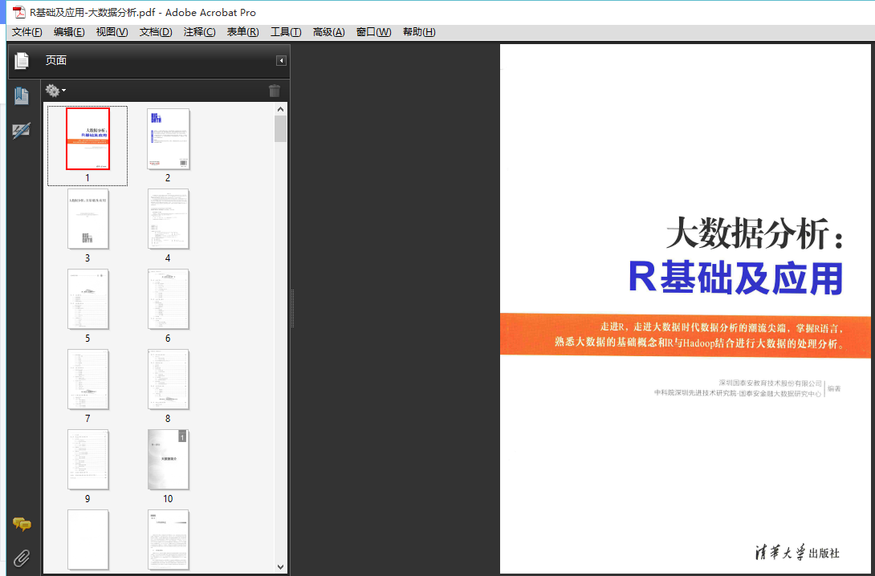Select page 10 thumbnail
This screenshot has height=576, width=875.
(x=168, y=460)
